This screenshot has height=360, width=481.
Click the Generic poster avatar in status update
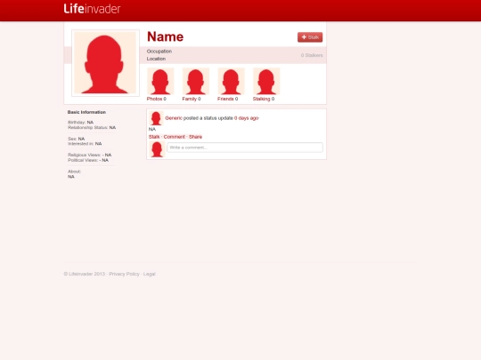[x=156, y=118]
